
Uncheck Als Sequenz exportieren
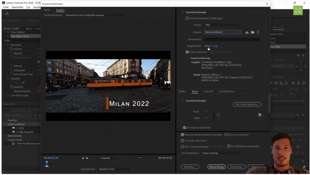(184, 128)
